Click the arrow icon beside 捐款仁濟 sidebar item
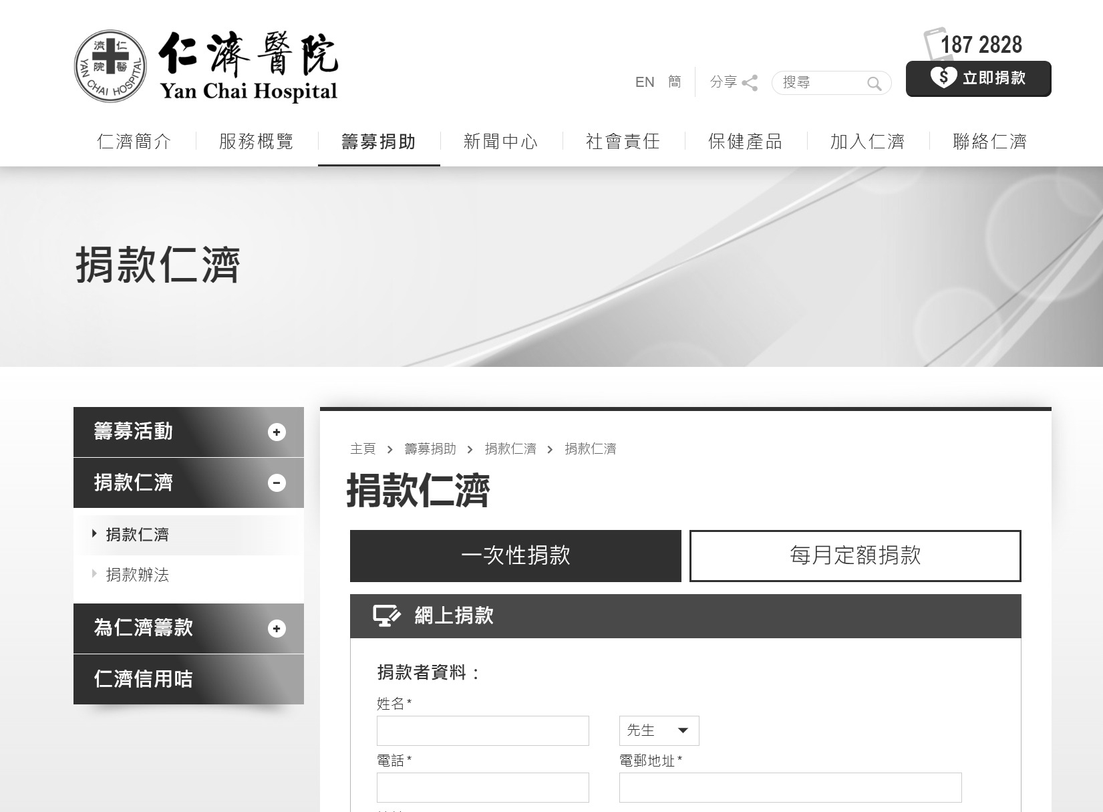This screenshot has width=1103, height=812. 94,535
